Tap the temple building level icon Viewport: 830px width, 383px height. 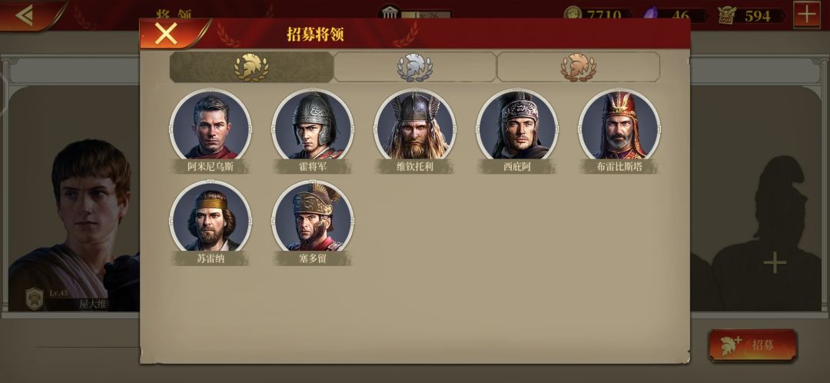point(390,12)
